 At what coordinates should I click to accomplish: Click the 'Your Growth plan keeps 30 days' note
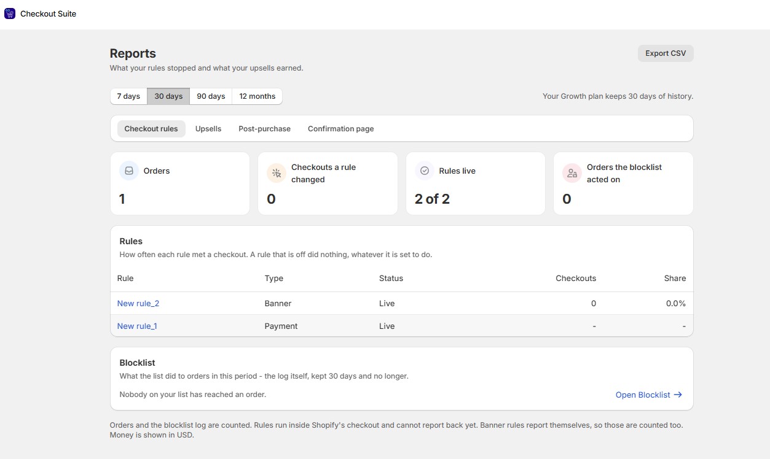tap(618, 96)
